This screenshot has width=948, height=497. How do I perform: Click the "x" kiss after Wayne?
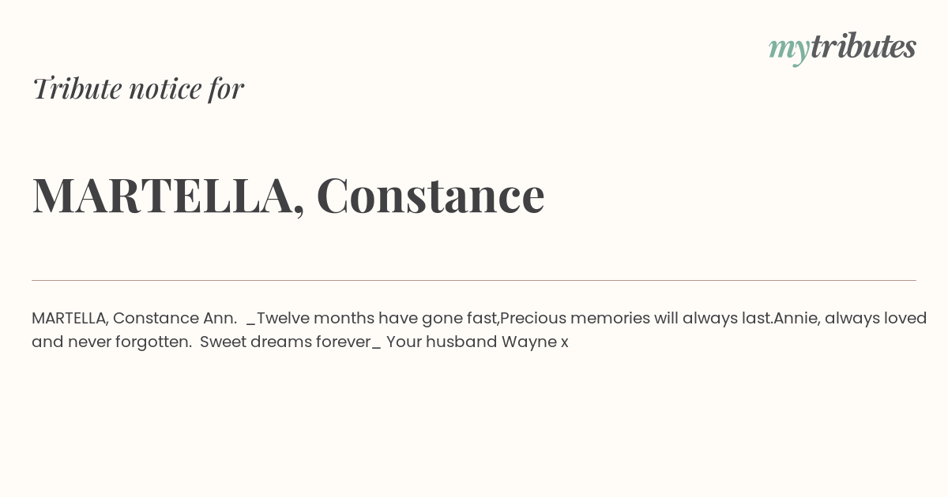(565, 343)
